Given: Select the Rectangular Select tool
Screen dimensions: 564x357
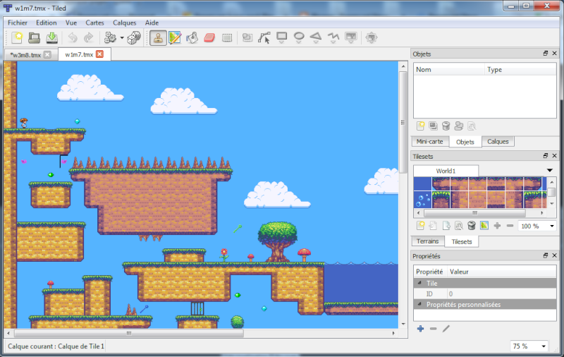Looking at the screenshot, I should click(227, 37).
